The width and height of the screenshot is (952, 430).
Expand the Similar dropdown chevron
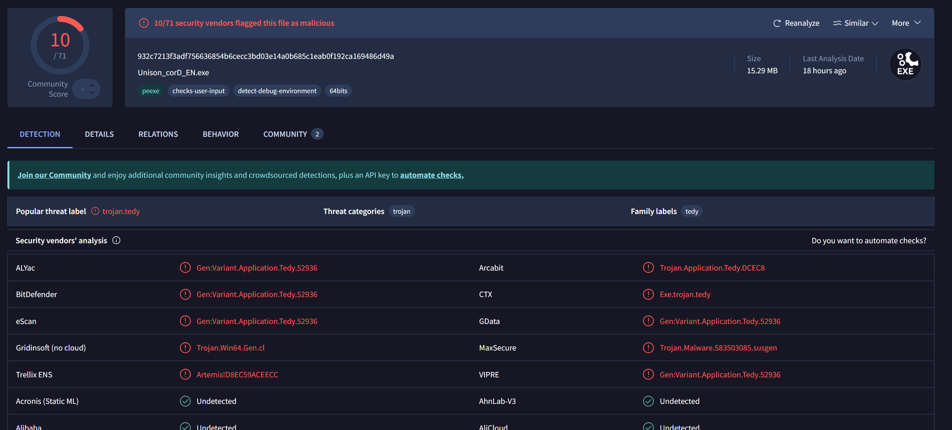coord(875,23)
